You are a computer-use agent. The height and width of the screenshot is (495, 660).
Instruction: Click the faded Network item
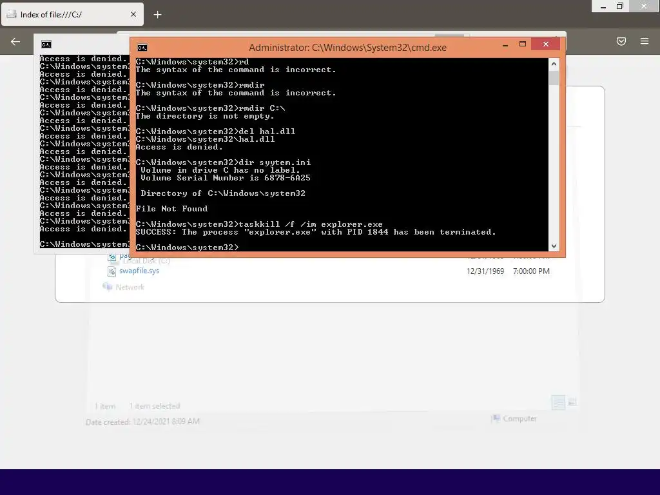[124, 287]
